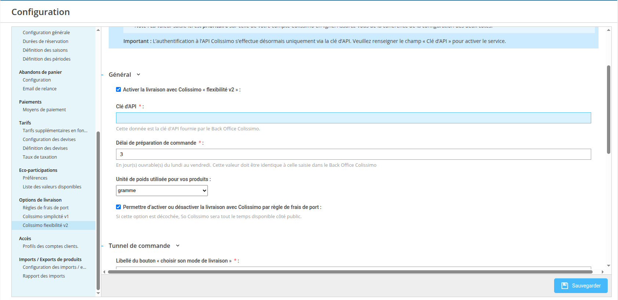Focus the Délai de préparation de commande field
This screenshot has width=618, height=300.
point(353,154)
